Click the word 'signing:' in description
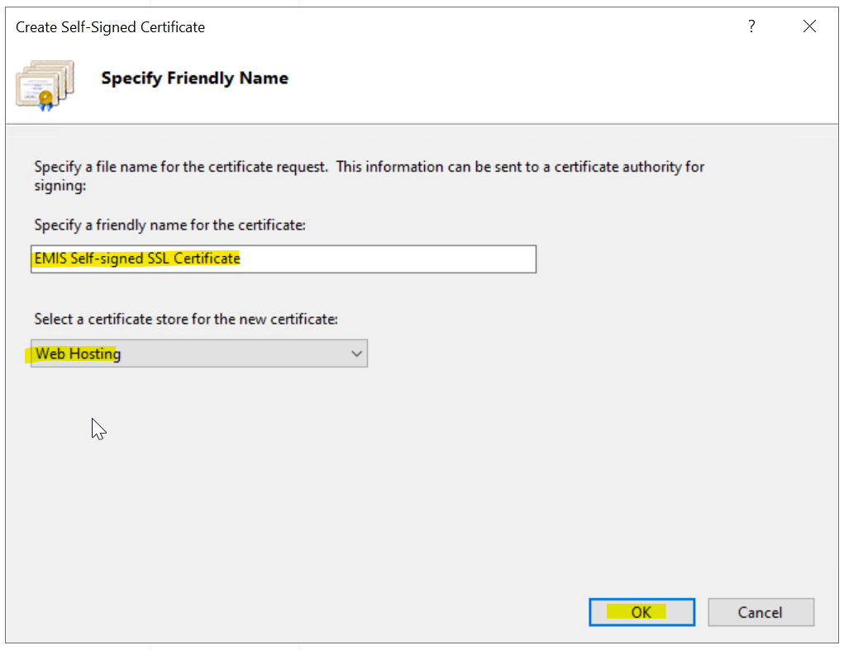 60,186
